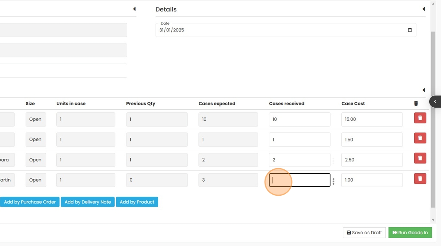The width and height of the screenshot is (441, 246).
Task: Collapse the products table section
Action: pyautogui.click(x=424, y=90)
